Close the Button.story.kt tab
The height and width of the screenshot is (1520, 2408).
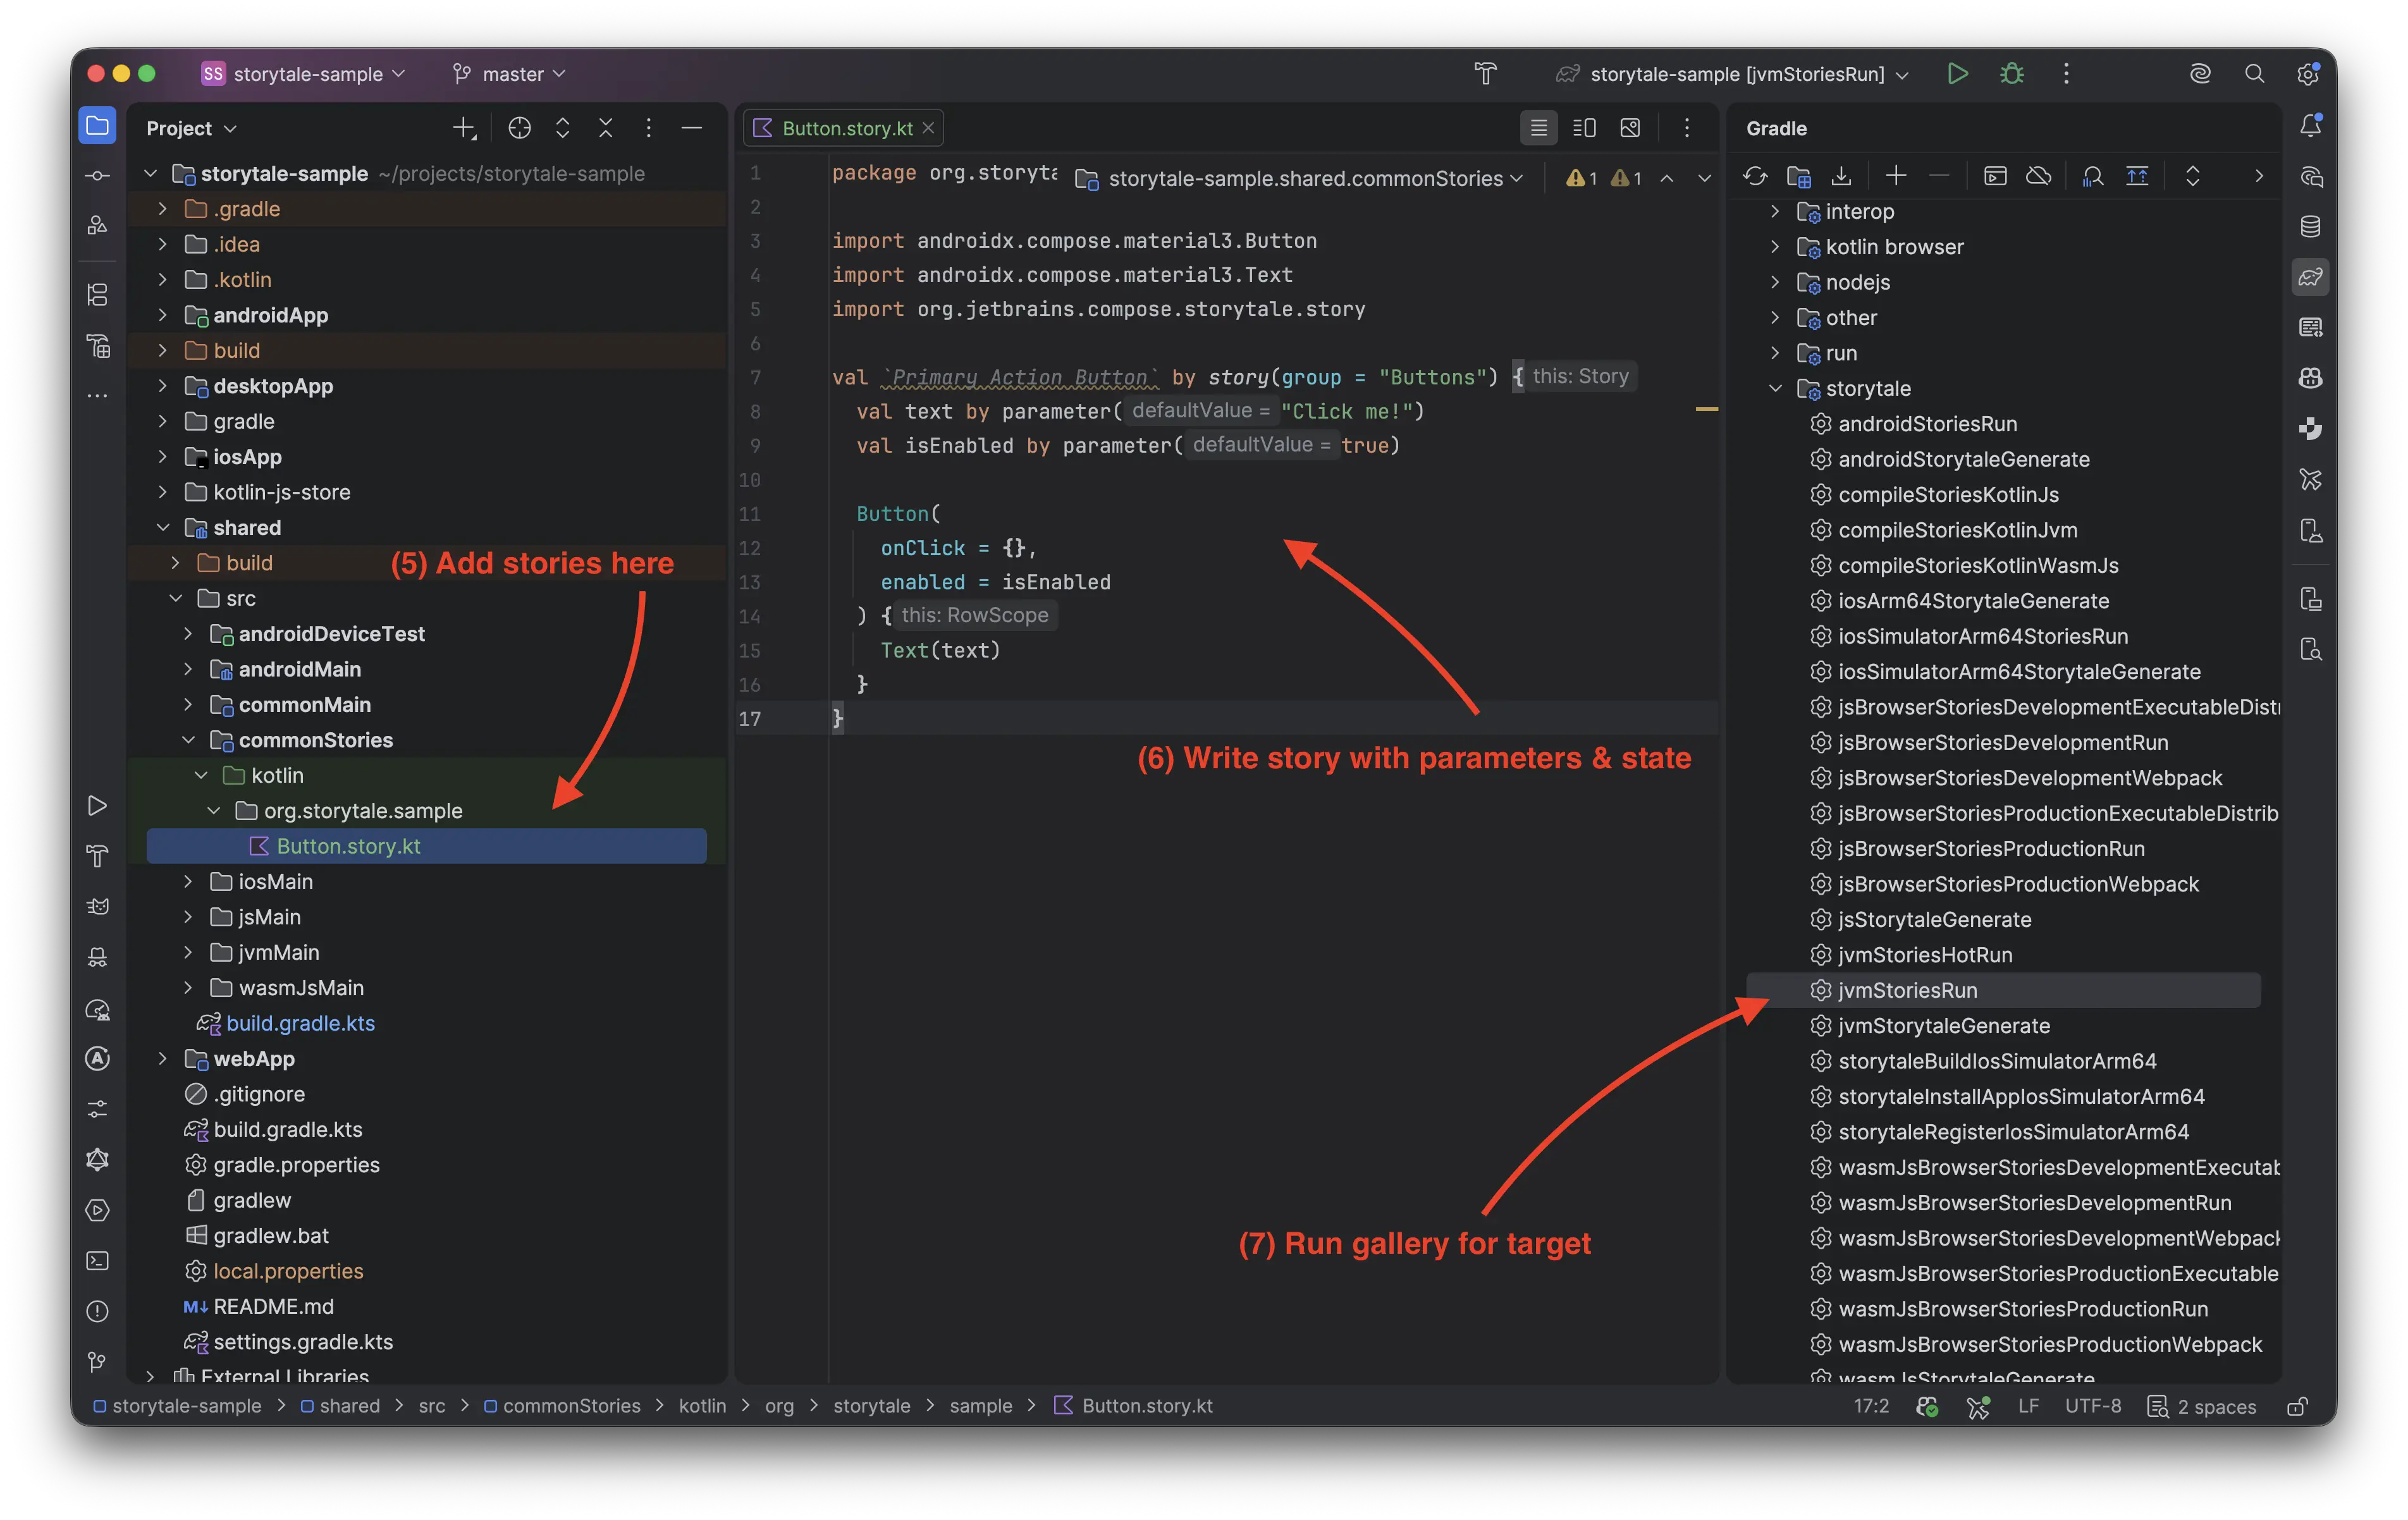tap(928, 128)
